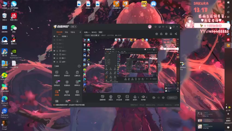Open the 房管助手 room manager tool
This screenshot has height=131, width=232.
tap(67, 74)
